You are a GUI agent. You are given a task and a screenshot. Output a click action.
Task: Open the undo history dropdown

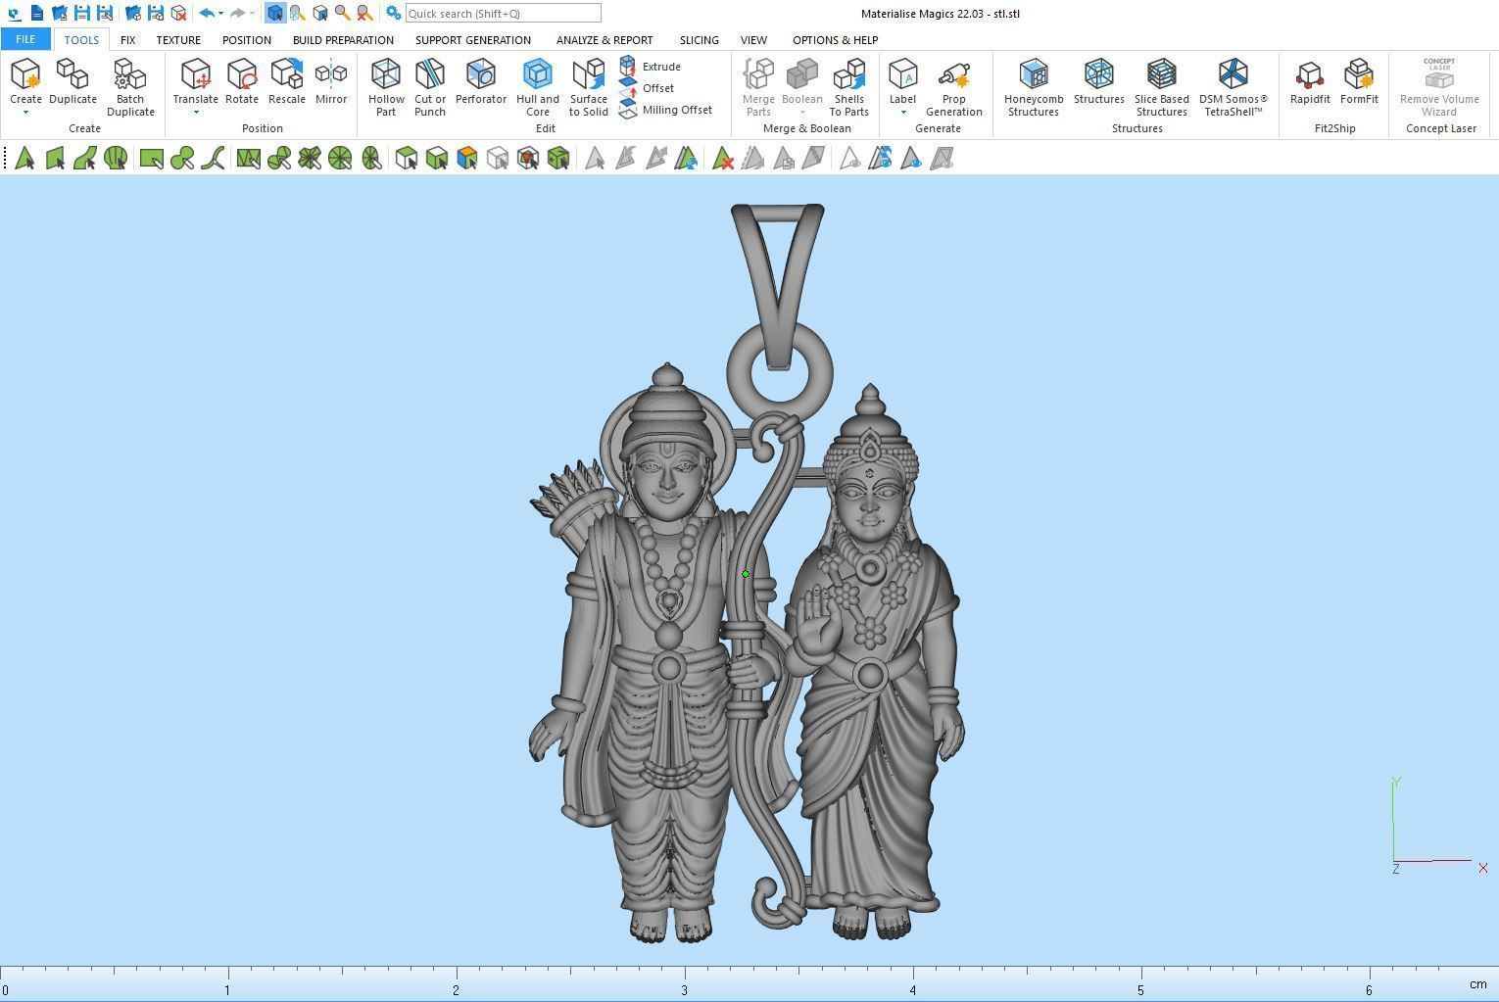(x=220, y=14)
